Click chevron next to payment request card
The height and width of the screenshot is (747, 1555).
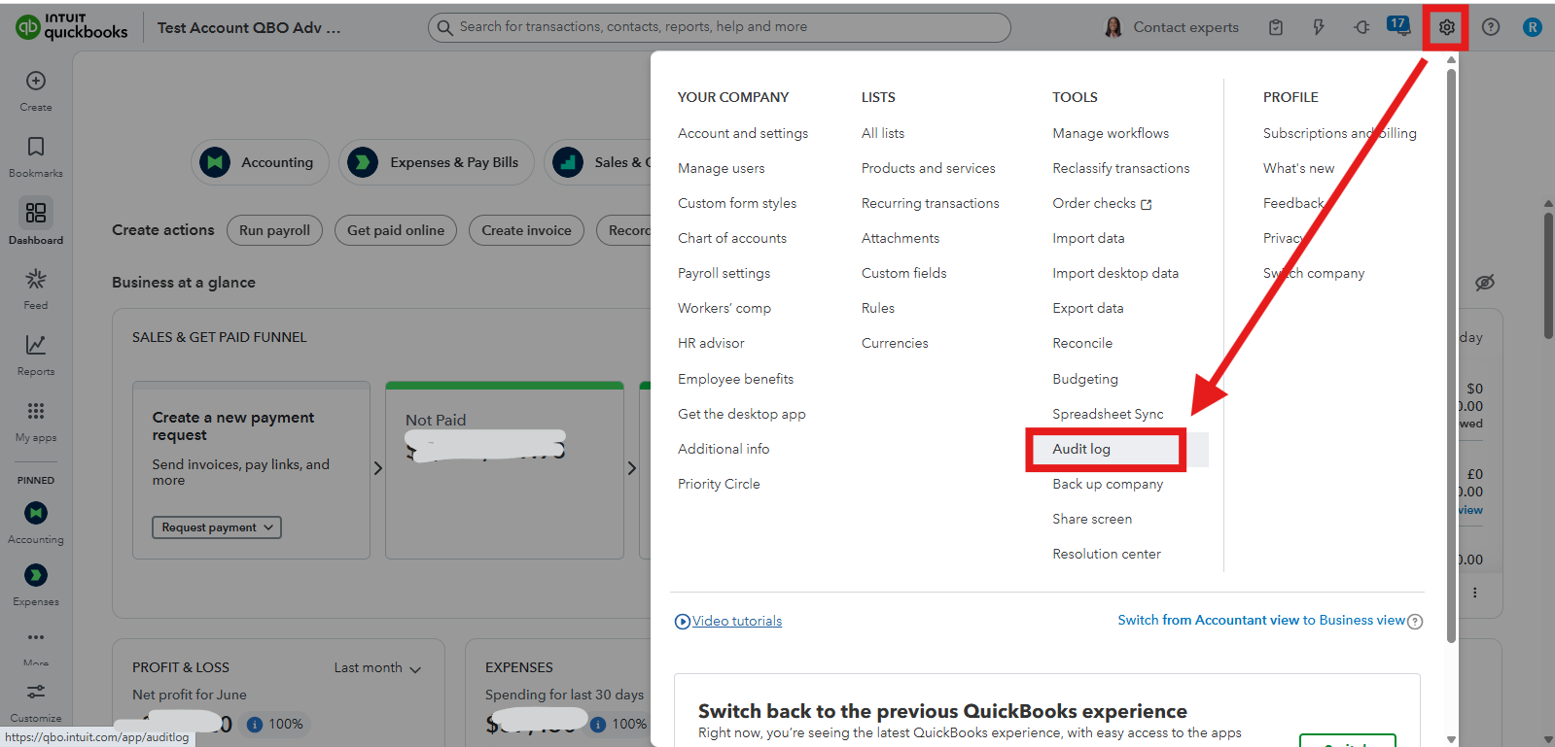tap(378, 468)
